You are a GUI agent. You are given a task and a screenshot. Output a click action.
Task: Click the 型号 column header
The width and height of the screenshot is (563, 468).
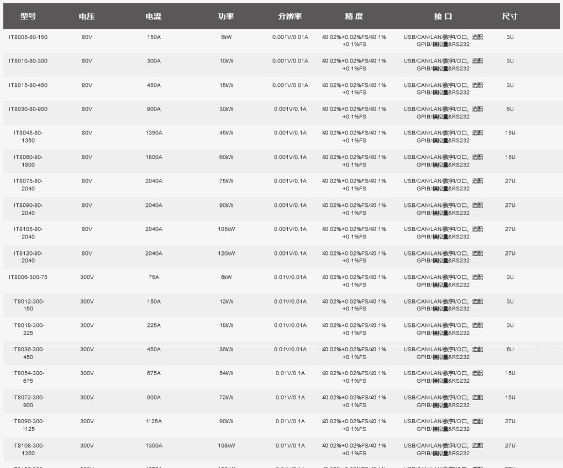(28, 17)
